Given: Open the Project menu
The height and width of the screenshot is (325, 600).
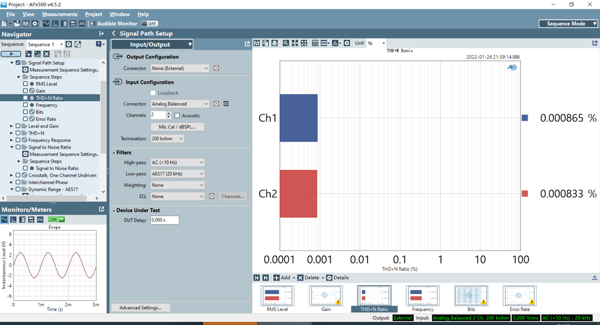Looking at the screenshot, I should point(93,14).
